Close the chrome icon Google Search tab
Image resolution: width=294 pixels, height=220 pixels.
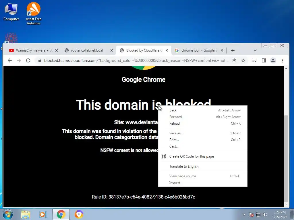click(222, 50)
